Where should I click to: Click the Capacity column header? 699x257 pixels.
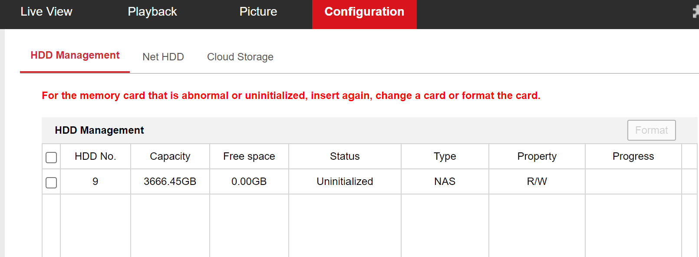click(170, 156)
